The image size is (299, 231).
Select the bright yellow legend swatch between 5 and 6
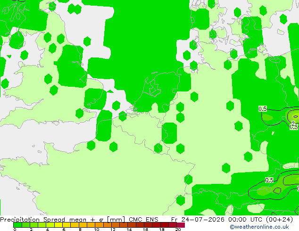pos(58,225)
